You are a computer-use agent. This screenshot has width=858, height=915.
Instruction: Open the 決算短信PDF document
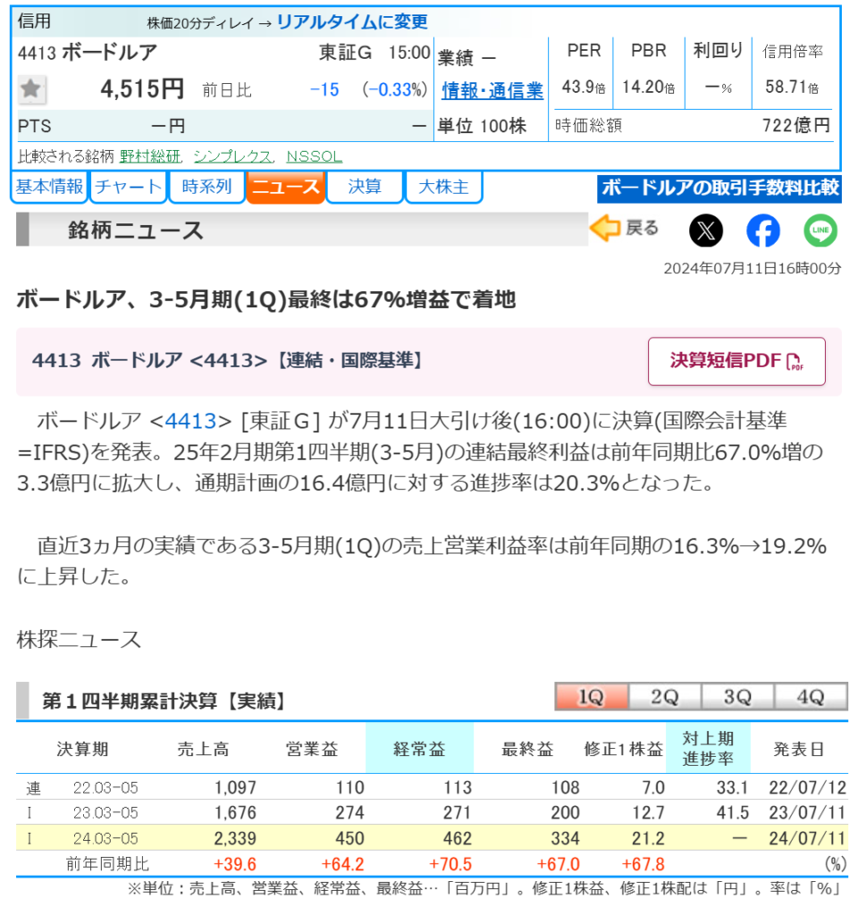[736, 361]
